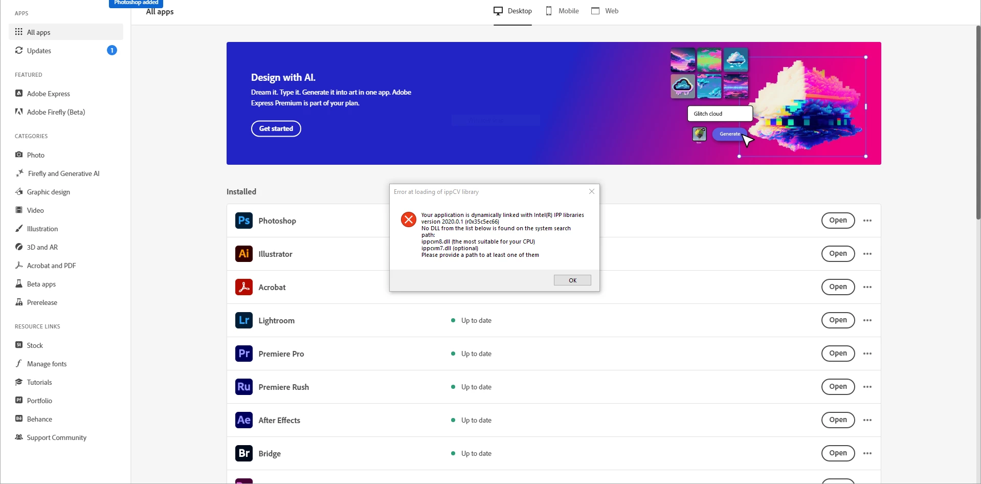Screen dimensions: 981x484
Task: Click the vertical scrollbar thumb
Action: click(978, 123)
